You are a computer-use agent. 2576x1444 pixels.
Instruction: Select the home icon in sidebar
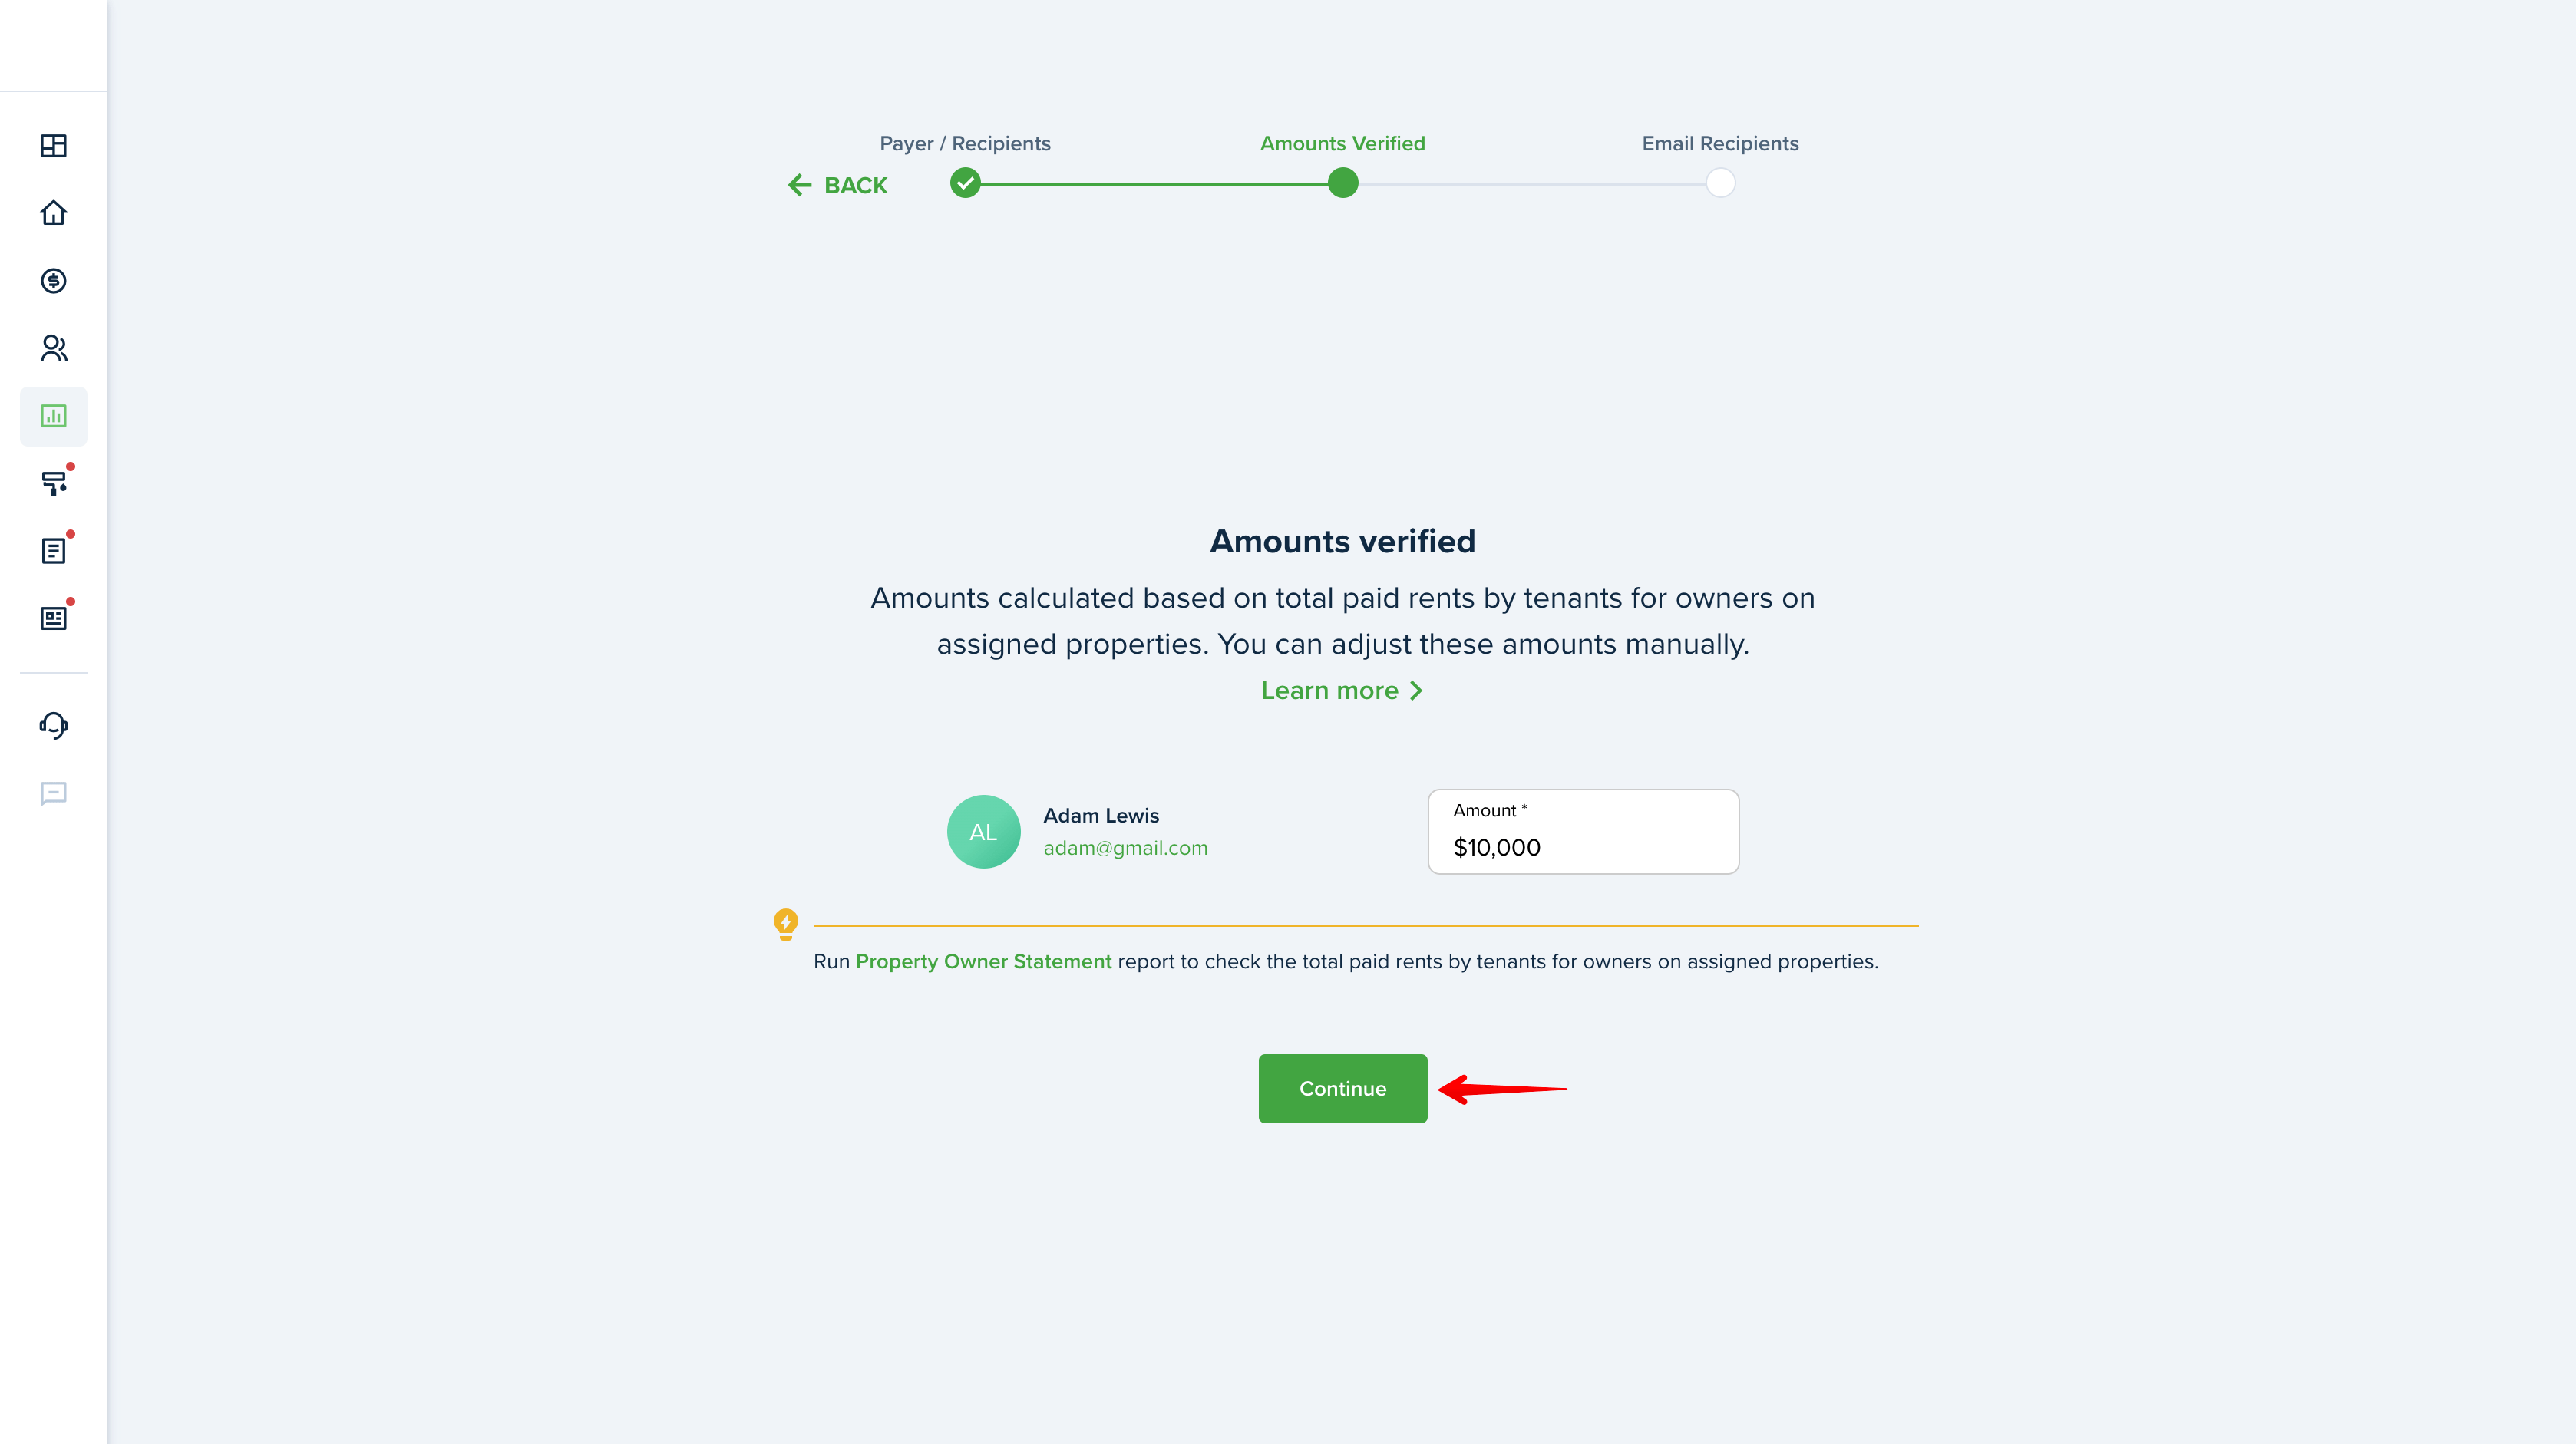point(53,212)
